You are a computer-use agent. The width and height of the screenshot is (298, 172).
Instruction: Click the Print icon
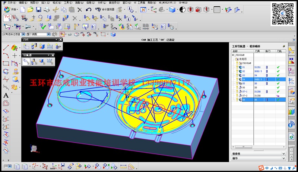[47, 10]
